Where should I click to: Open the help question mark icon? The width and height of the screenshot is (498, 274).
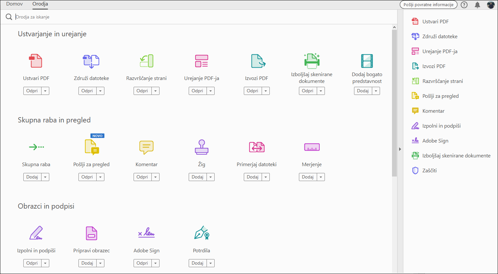pos(464,5)
